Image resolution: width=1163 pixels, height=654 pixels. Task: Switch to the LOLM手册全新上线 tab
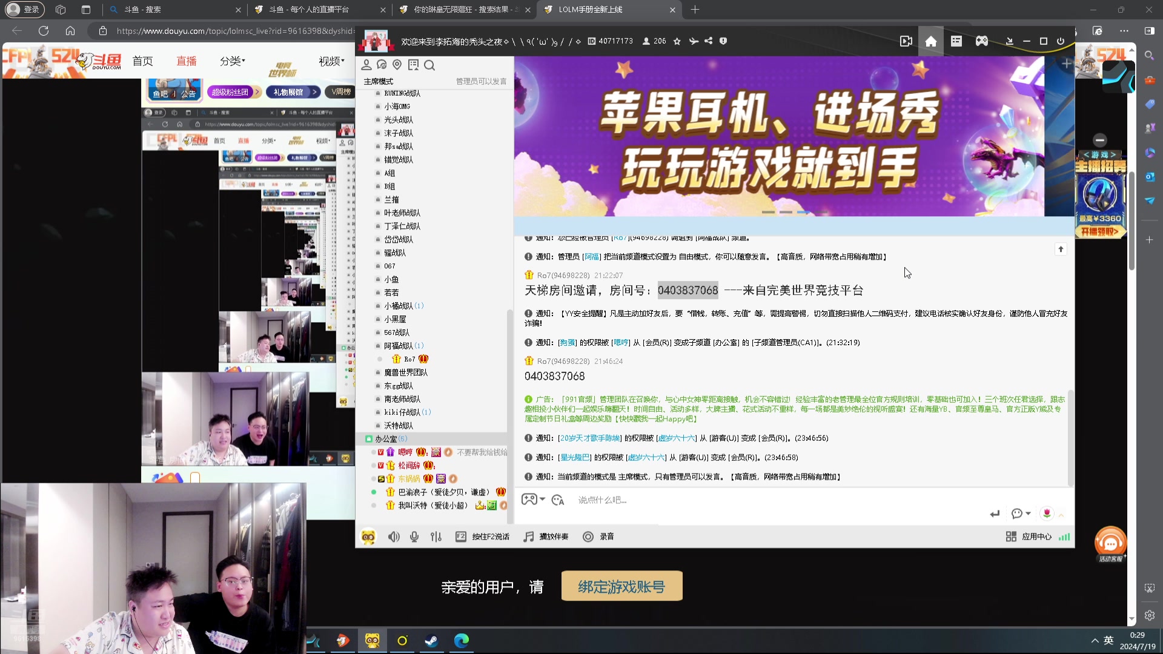coord(610,10)
